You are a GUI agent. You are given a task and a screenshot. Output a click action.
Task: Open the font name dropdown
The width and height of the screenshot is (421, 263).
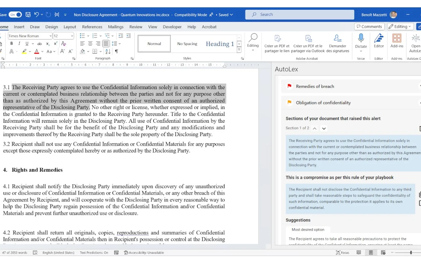(51, 36)
